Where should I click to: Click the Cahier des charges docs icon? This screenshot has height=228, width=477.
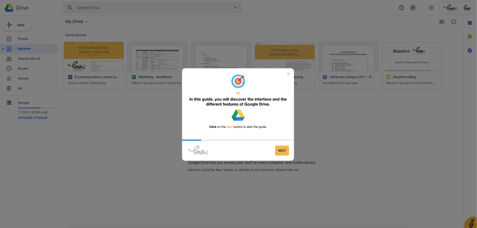(324, 77)
